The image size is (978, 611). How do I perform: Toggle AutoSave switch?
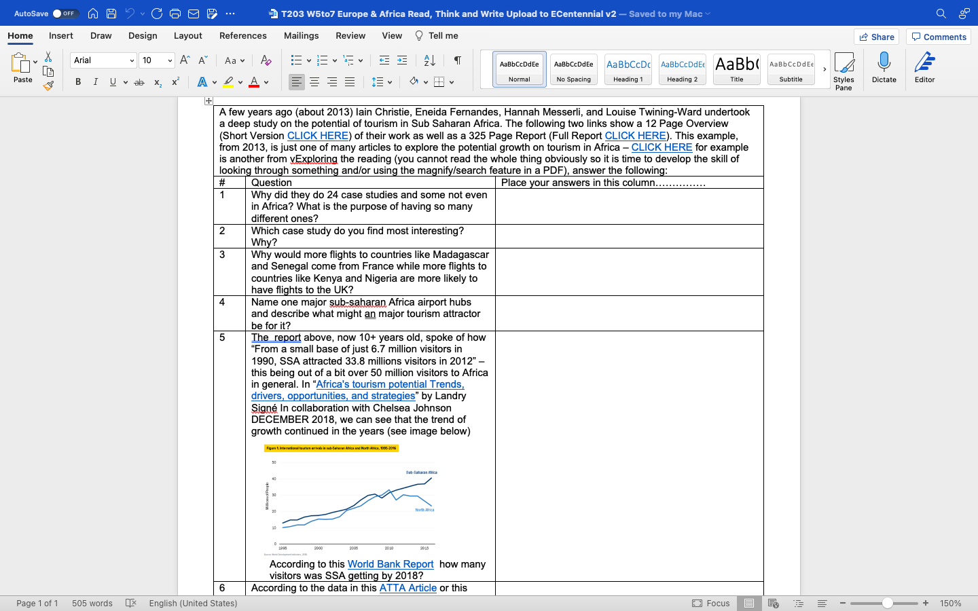pos(65,14)
